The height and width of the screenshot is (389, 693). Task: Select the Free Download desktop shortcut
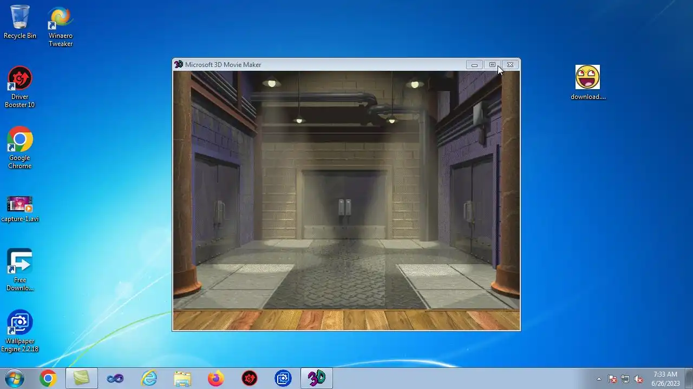tap(20, 270)
